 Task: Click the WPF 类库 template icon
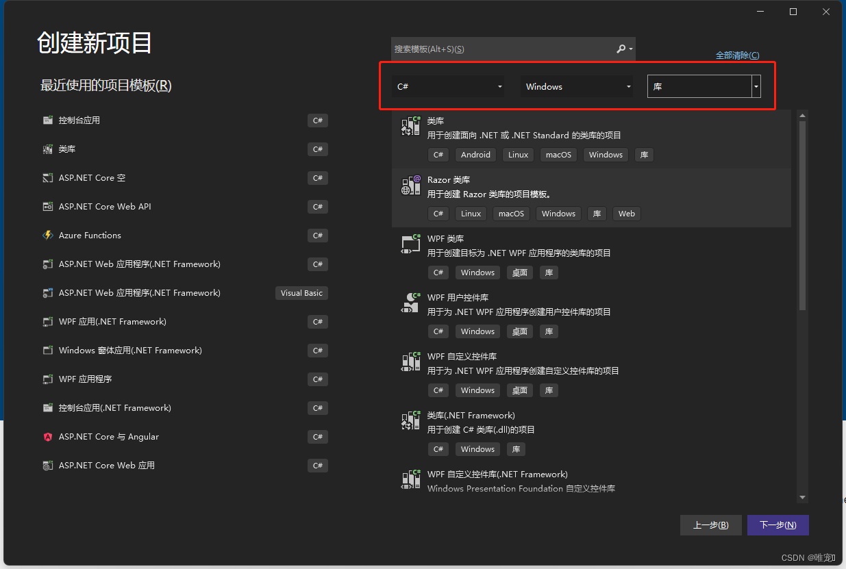[x=410, y=244]
